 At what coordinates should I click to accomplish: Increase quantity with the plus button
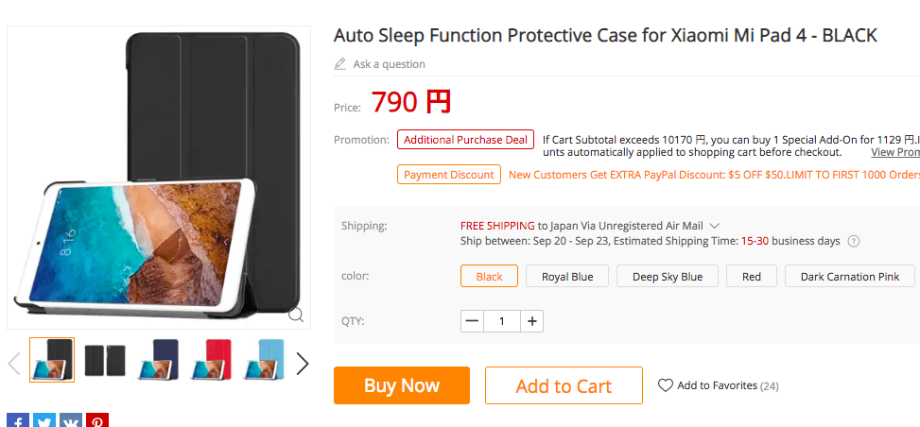pos(532,321)
